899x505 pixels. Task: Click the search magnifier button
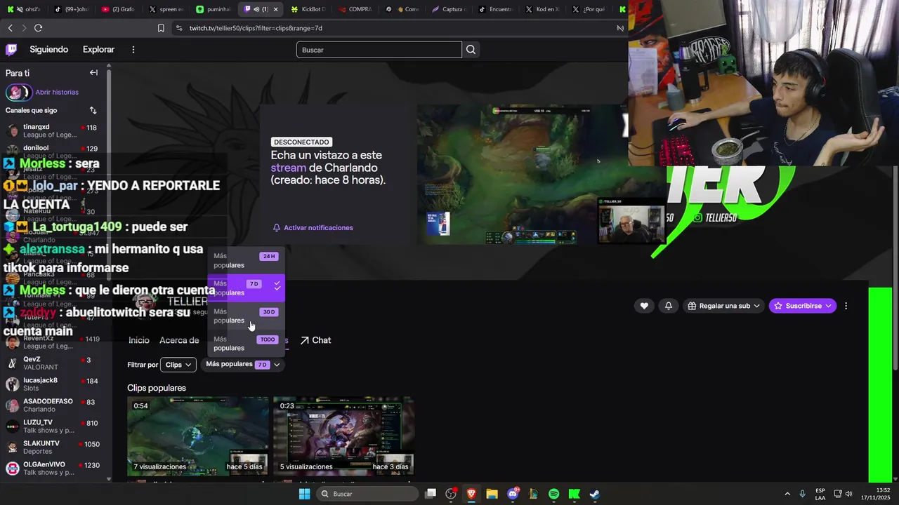(x=471, y=50)
